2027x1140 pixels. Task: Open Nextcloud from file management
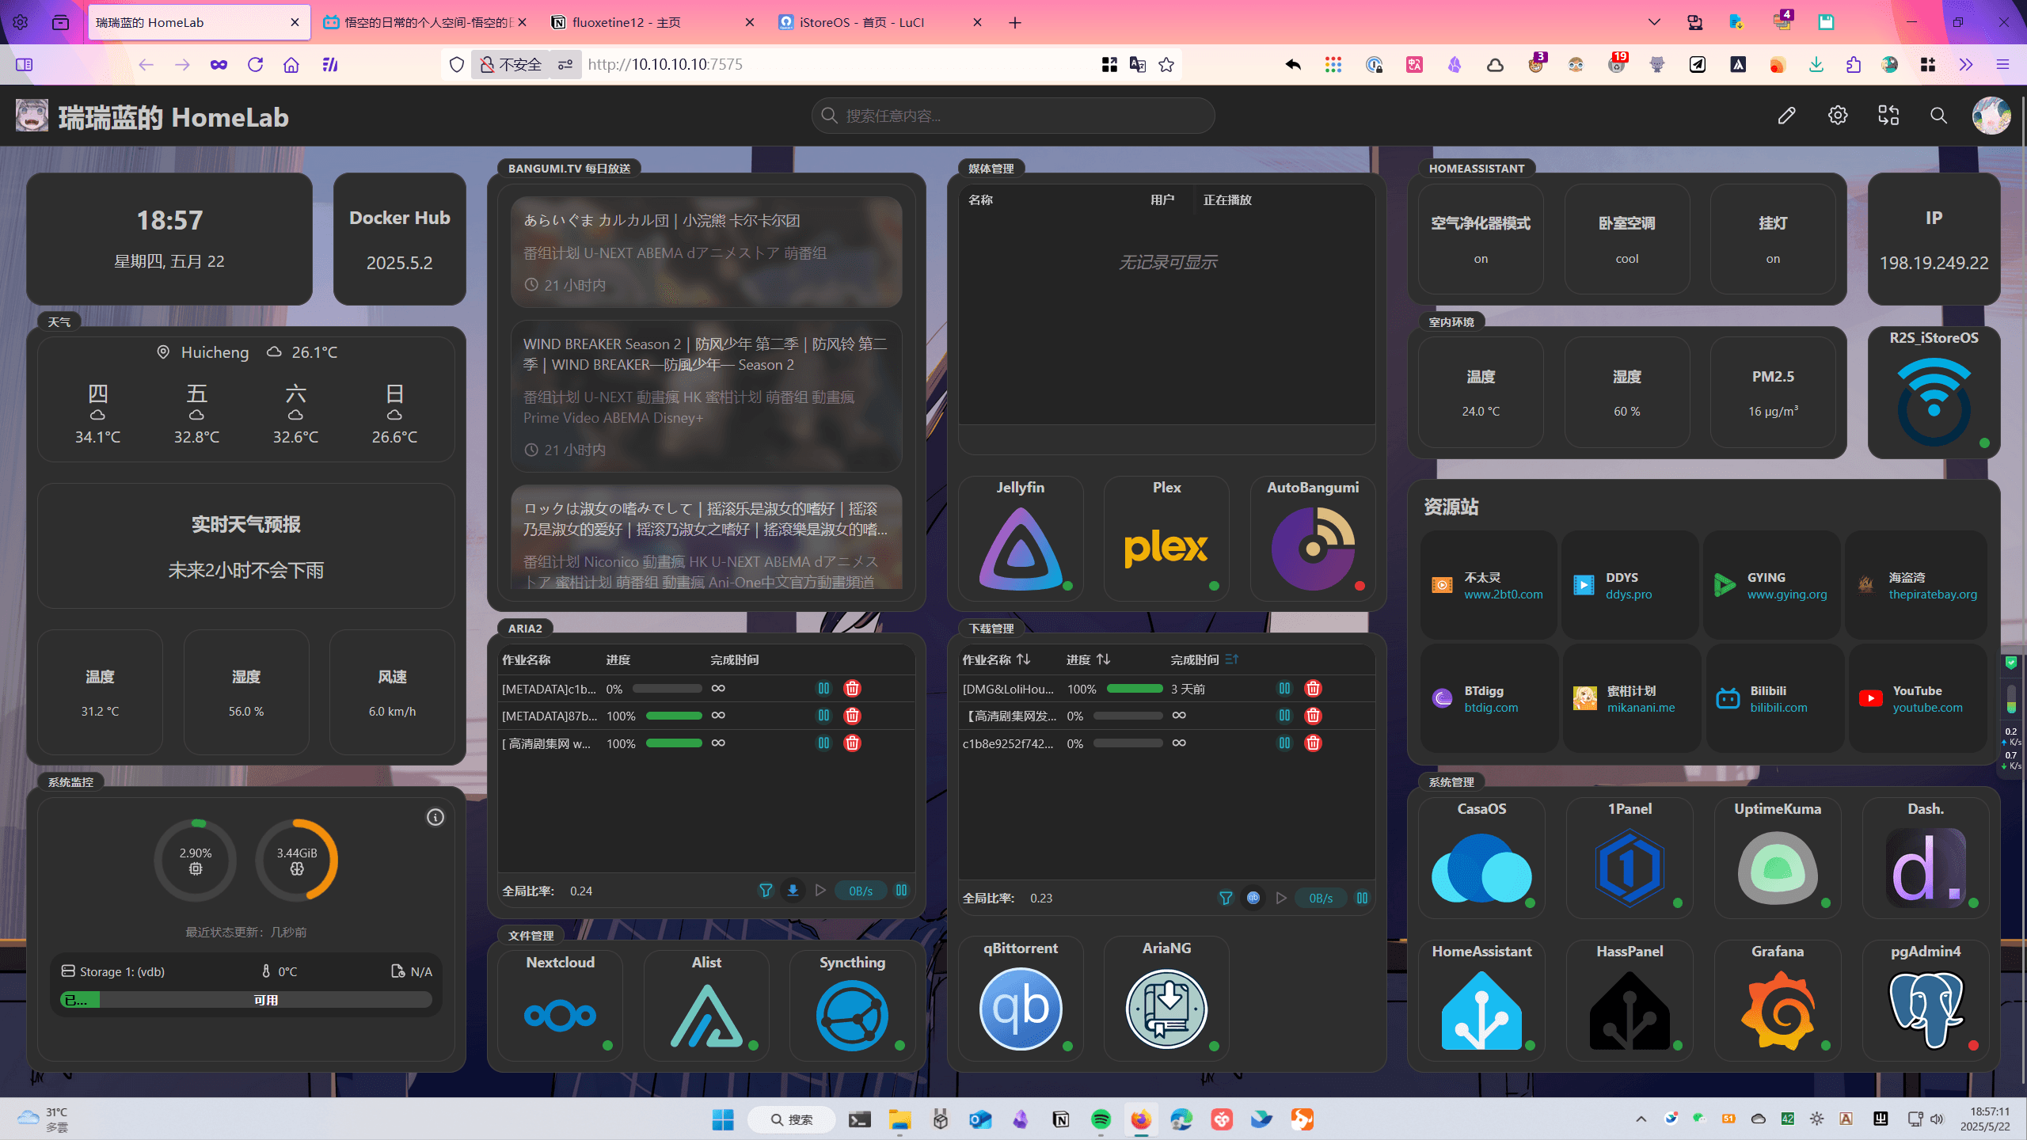click(x=560, y=1013)
